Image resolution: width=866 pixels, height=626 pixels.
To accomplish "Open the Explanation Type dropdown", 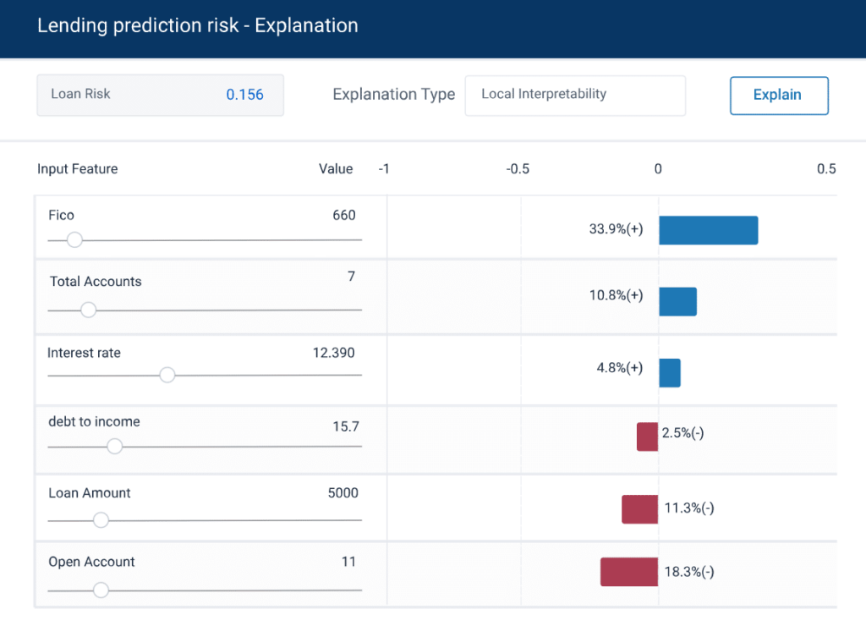I will click(x=575, y=95).
